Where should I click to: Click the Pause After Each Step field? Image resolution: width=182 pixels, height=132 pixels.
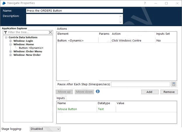point(141,84)
